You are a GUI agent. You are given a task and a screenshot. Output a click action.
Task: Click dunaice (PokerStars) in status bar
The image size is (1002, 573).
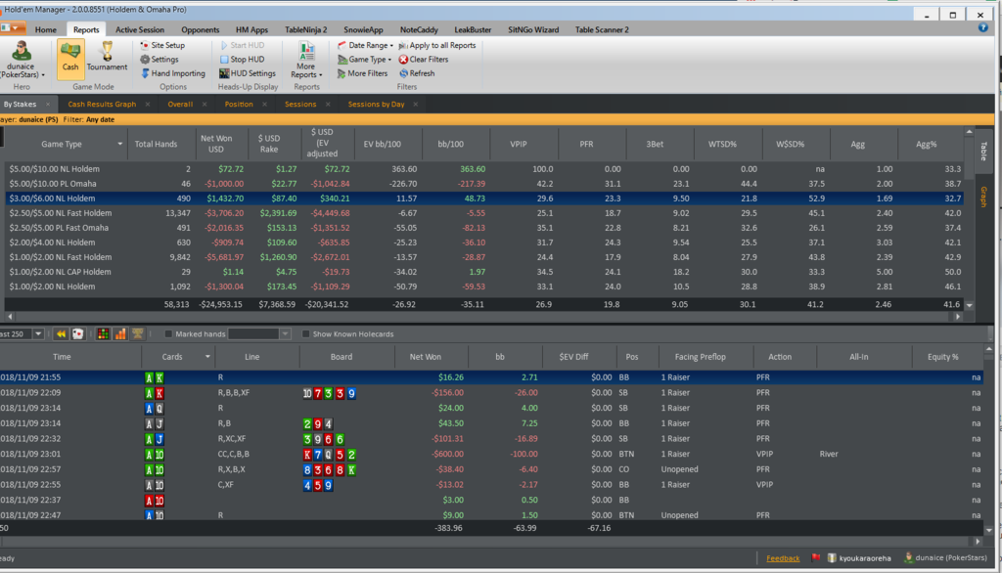tap(951, 557)
